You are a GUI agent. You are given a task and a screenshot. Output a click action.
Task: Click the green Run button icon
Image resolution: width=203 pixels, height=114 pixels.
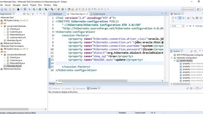40,9
